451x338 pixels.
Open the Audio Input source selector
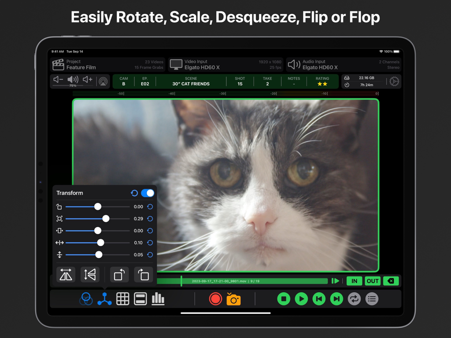pos(344,65)
